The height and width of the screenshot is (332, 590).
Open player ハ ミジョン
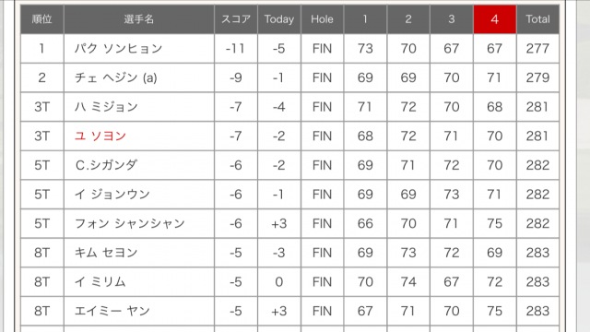106,107
